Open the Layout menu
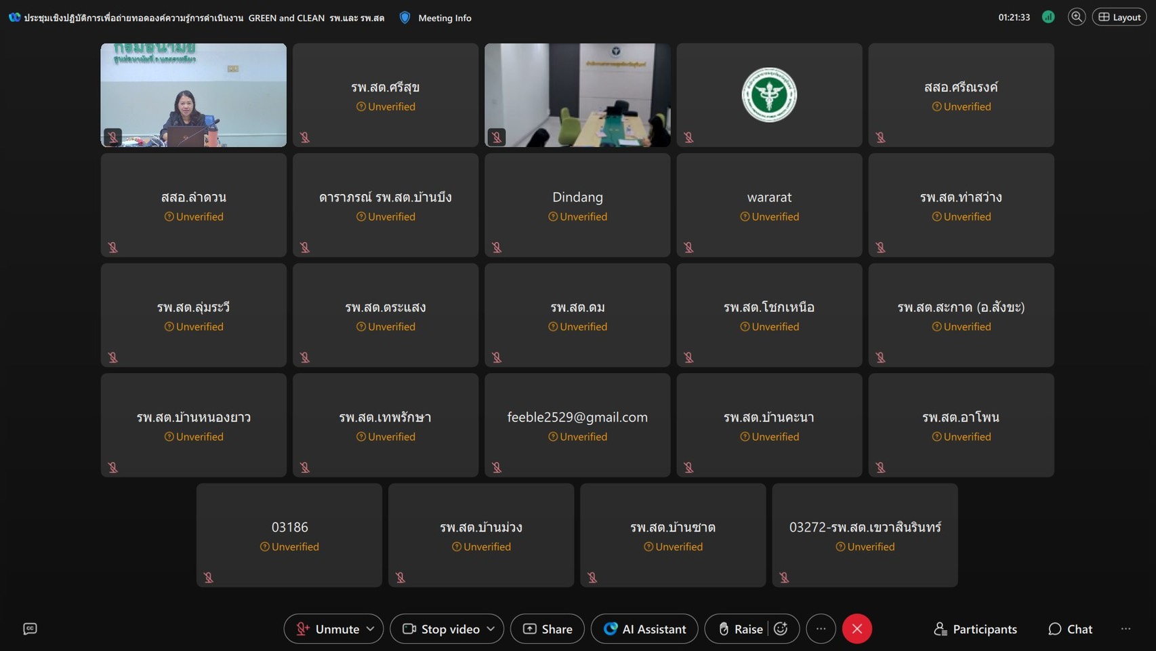1156x651 pixels. point(1119,17)
